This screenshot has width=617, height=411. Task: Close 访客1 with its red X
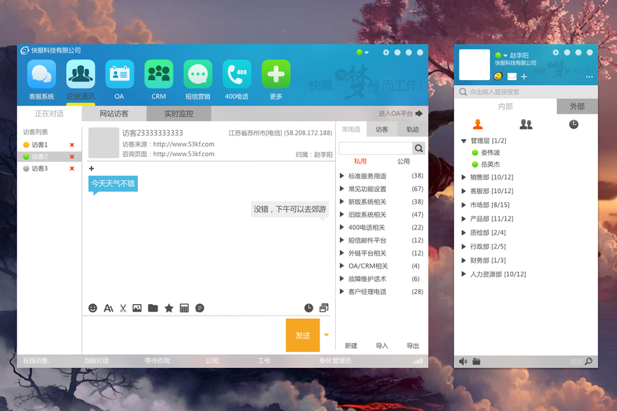click(72, 145)
